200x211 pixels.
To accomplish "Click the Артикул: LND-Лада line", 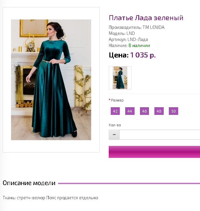I will [x=128, y=40].
